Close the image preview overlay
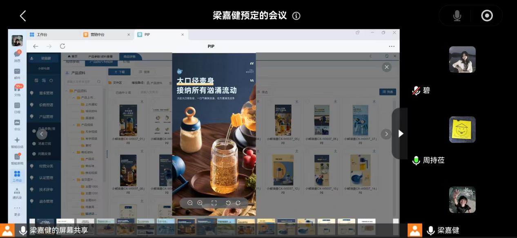Image resolution: width=517 pixels, height=238 pixels. tap(386, 67)
